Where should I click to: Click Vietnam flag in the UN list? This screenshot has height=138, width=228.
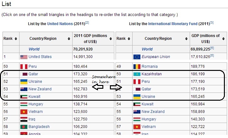pos(24,112)
